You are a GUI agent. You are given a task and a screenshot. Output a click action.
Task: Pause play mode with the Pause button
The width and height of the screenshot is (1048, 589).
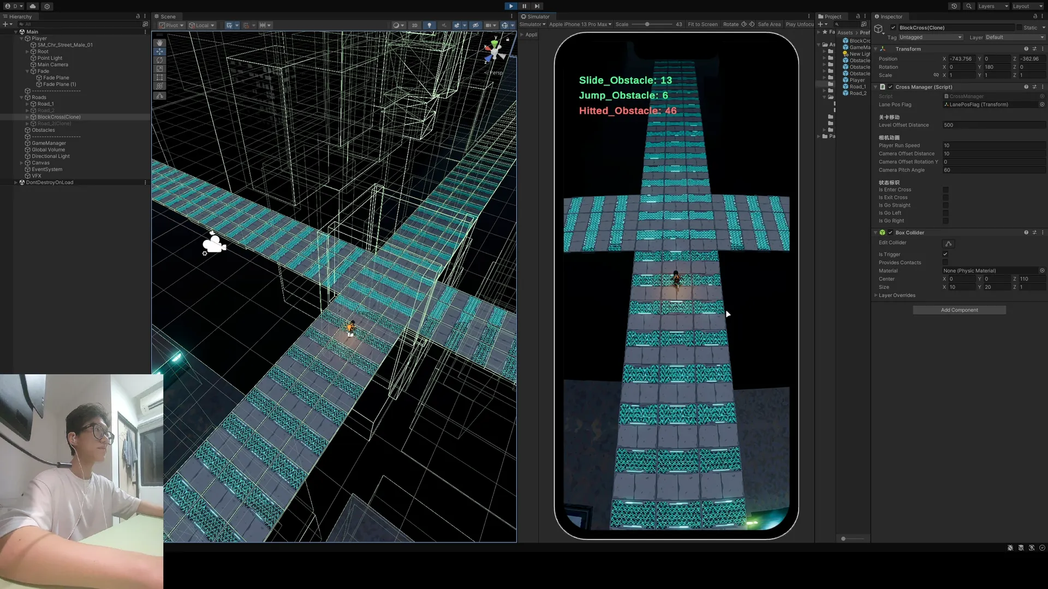pyautogui.click(x=524, y=6)
